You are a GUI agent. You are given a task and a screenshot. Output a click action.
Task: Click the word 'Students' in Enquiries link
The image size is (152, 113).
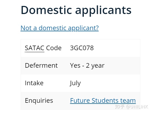click(x=105, y=101)
